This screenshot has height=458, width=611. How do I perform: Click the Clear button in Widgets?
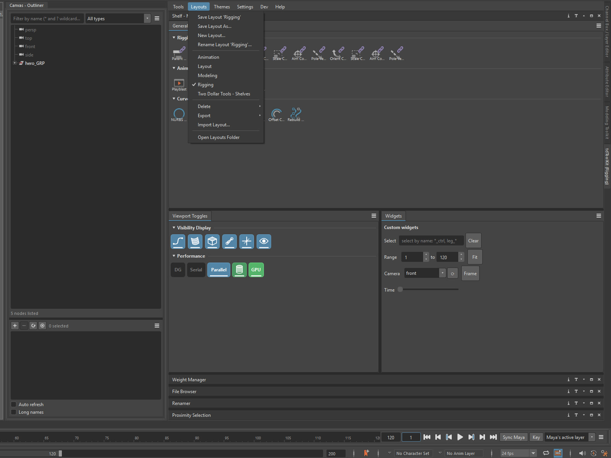tap(473, 241)
